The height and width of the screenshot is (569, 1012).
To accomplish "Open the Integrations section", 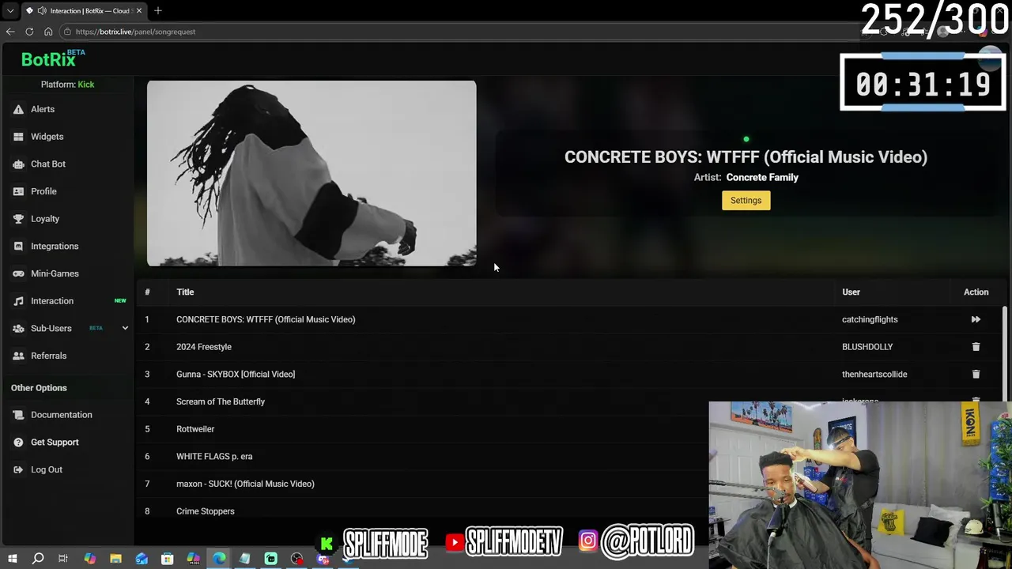I will click(55, 246).
